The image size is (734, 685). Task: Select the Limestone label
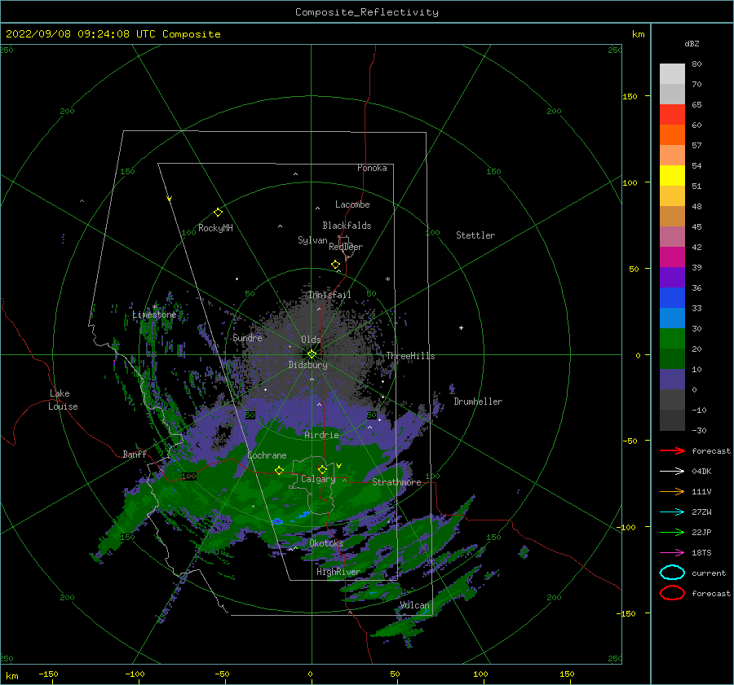154,314
